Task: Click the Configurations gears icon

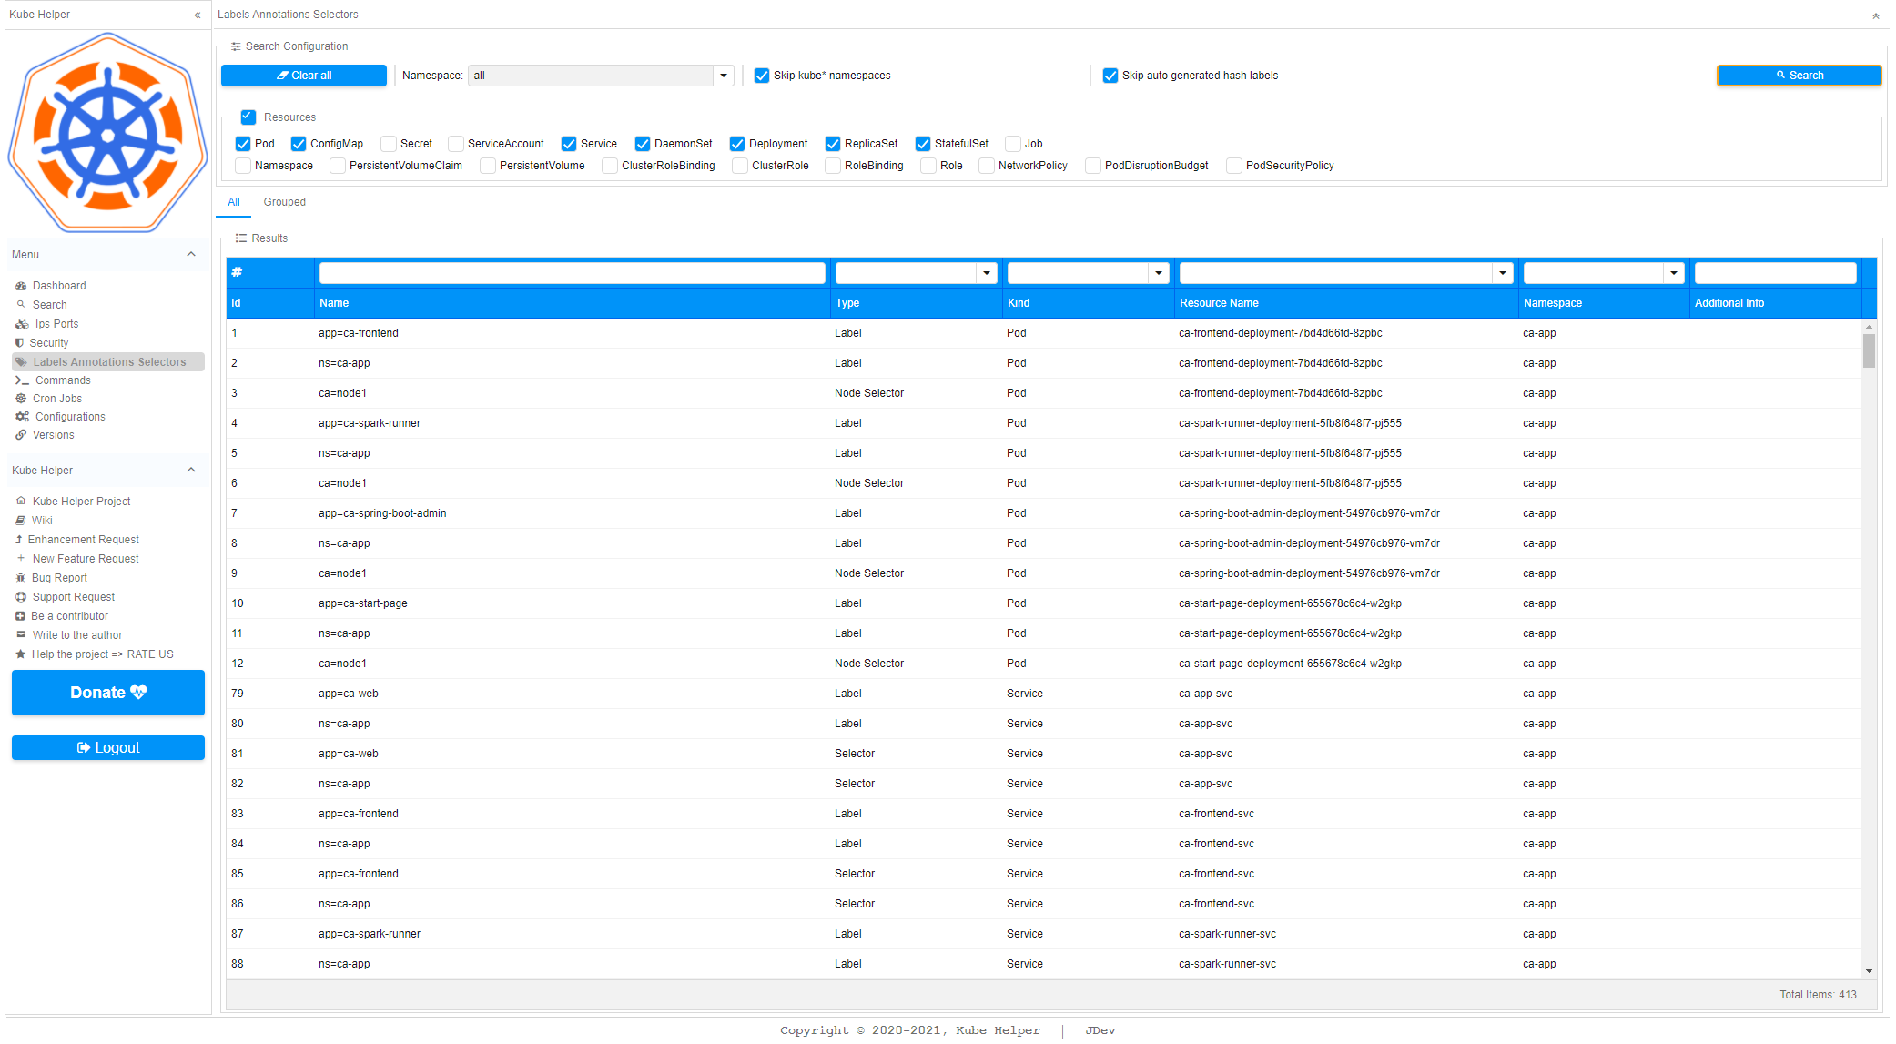Action: pos(22,417)
